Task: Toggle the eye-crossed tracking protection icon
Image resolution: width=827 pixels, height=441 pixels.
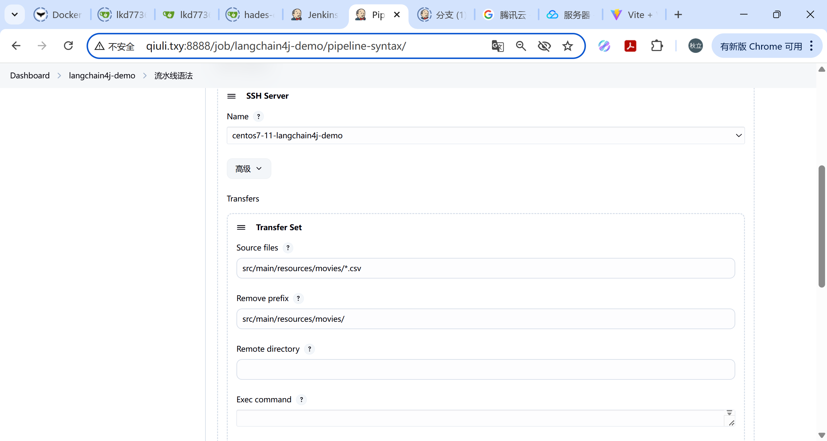Action: [x=544, y=46]
